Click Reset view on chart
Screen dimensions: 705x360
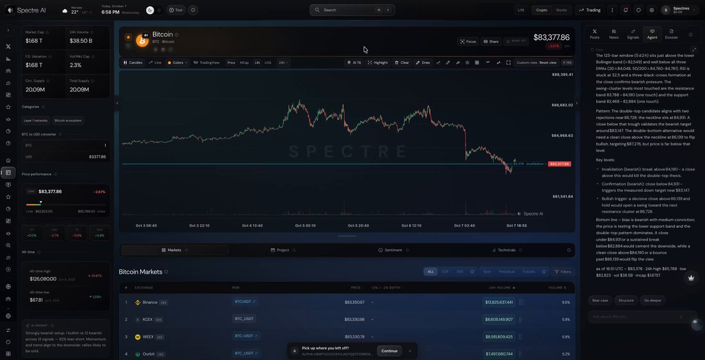pyautogui.click(x=548, y=62)
